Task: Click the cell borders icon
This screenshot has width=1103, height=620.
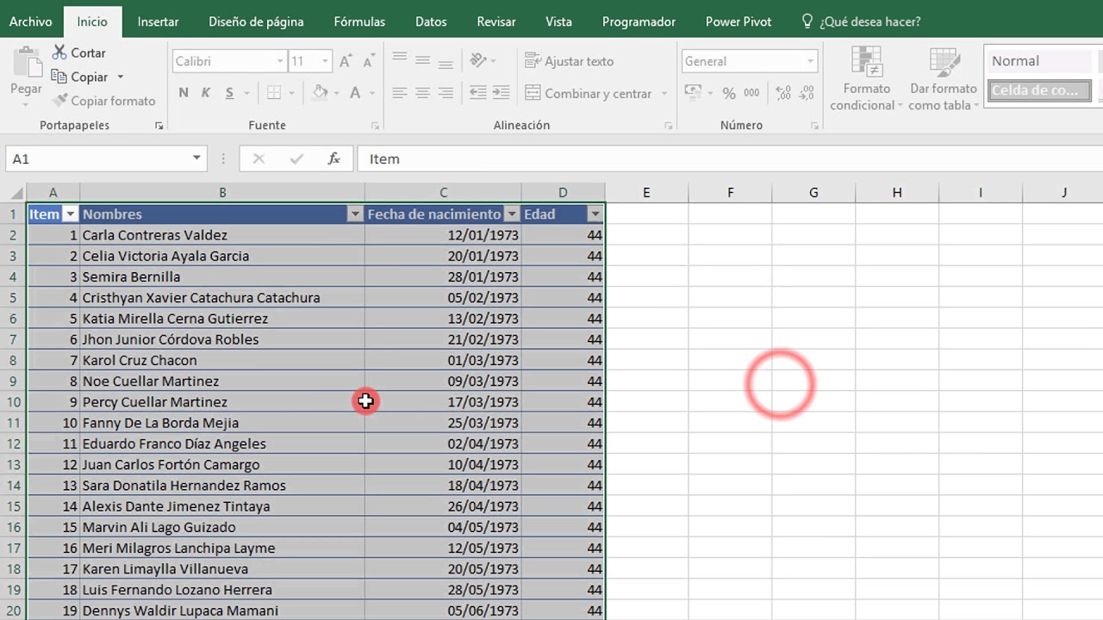Action: pyautogui.click(x=274, y=93)
